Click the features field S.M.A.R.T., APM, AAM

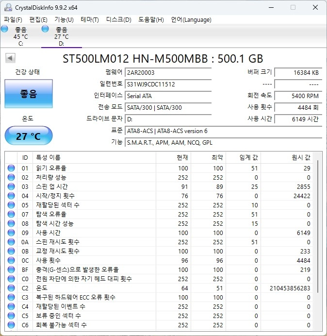pos(223,142)
